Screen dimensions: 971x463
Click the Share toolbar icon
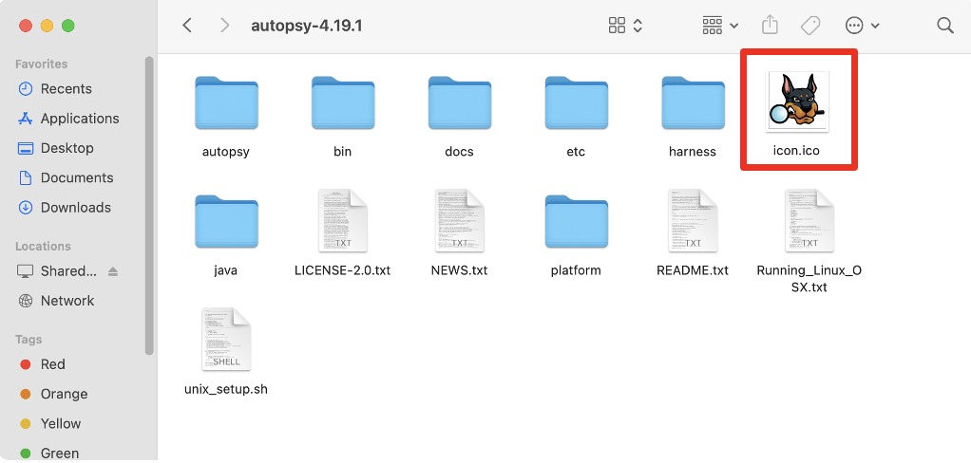coord(770,26)
